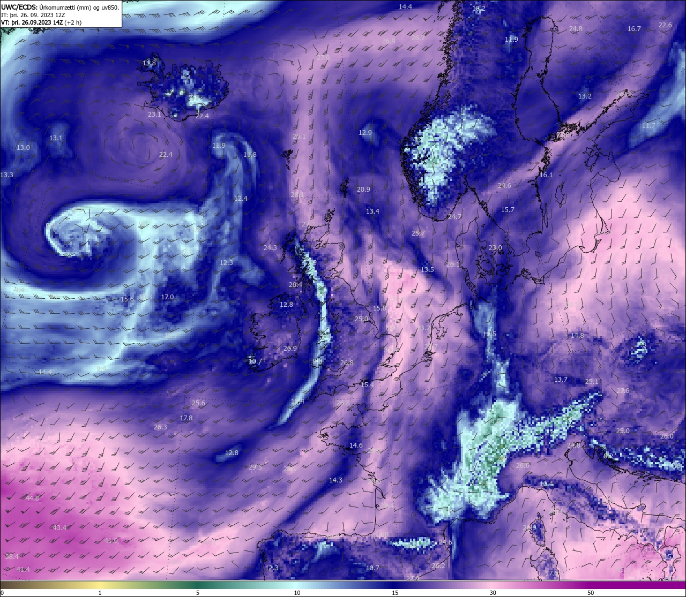Click the '1' tick on color scale
This screenshot has width=686, height=597.
point(100,593)
